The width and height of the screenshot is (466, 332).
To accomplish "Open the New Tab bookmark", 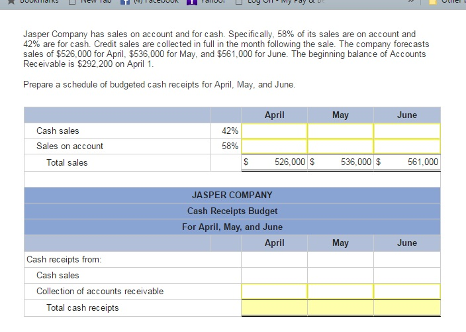I will tap(90, 2).
